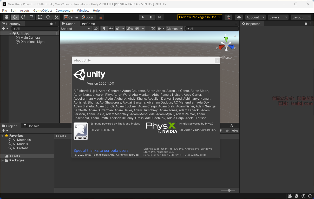Open the GameObject menu
The width and height of the screenshot is (314, 199).
[x=43, y=10]
